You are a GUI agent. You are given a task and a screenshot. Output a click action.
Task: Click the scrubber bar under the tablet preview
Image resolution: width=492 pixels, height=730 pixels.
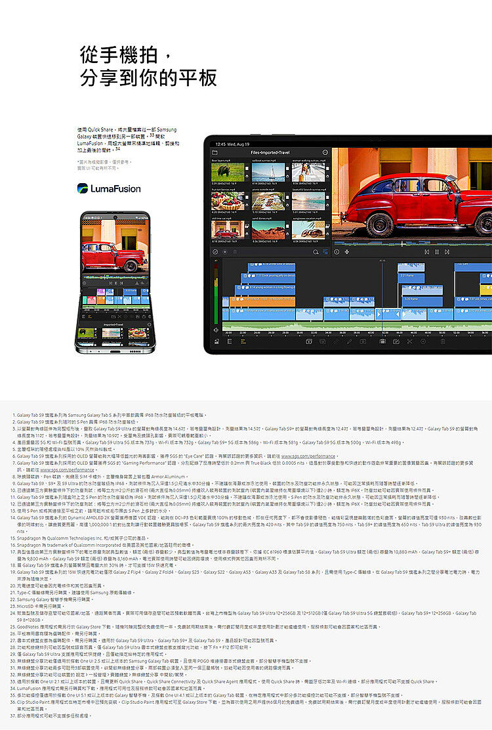click(x=411, y=243)
